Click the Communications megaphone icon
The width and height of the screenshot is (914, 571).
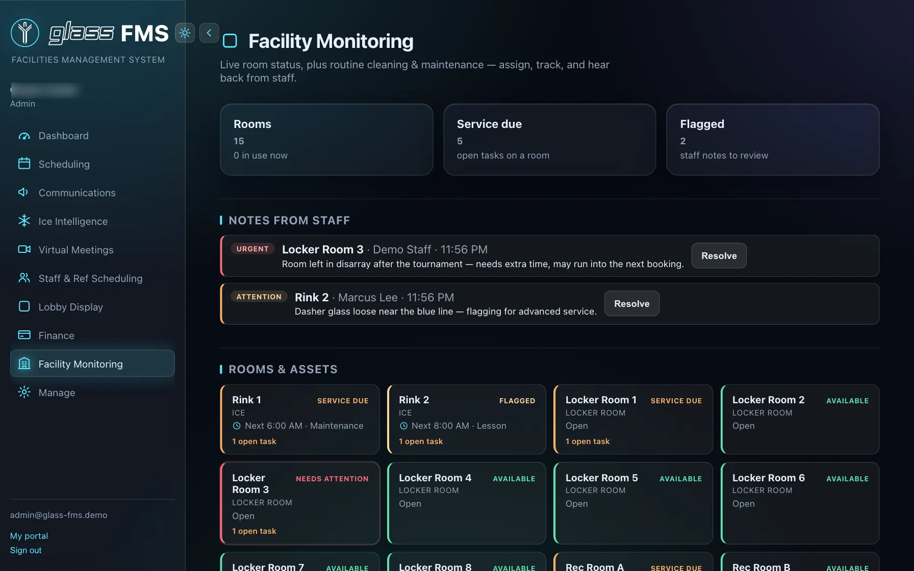[x=24, y=192]
